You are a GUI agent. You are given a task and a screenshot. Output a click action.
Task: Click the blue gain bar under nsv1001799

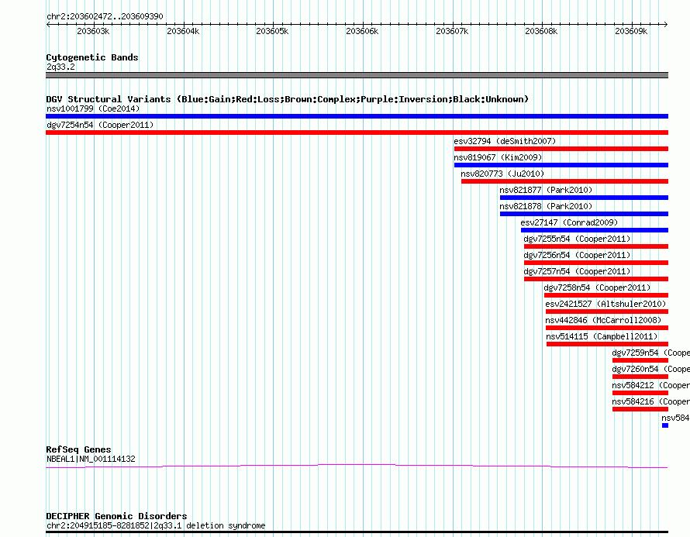tap(357, 116)
